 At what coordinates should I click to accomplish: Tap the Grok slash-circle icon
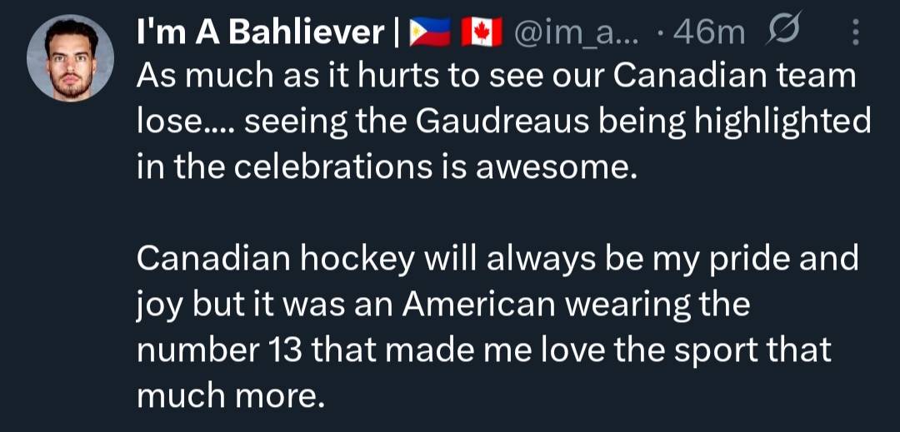pos(783,33)
